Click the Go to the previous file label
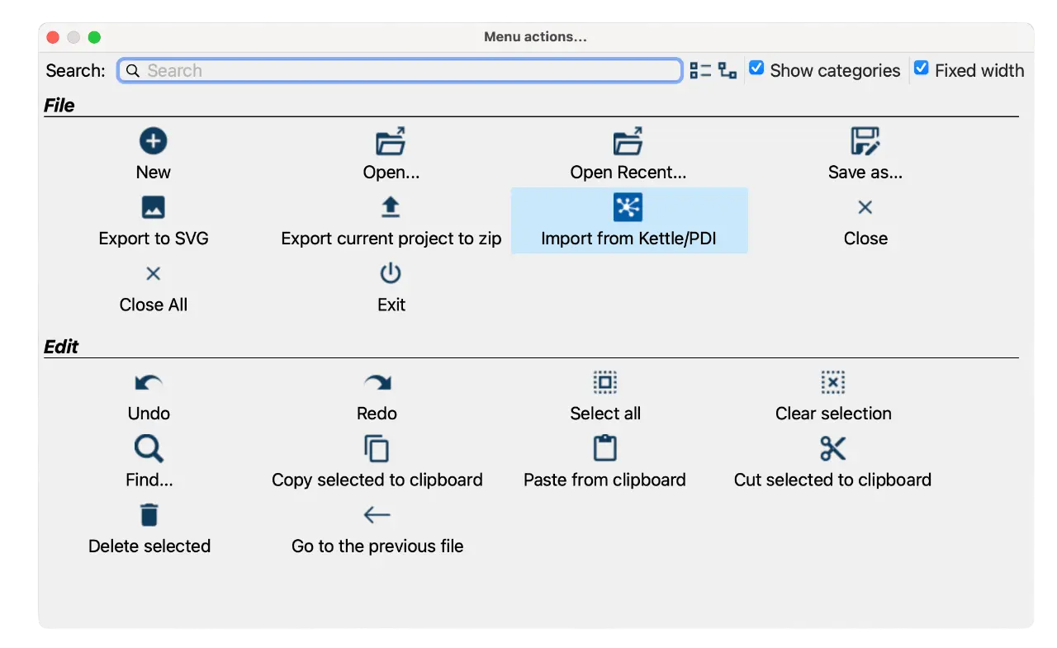Image resolution: width=1057 pixels, height=648 pixels. click(x=377, y=546)
